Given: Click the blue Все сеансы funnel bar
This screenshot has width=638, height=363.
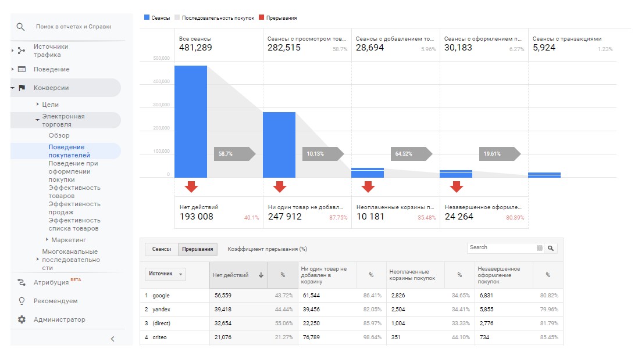Looking at the screenshot, I should click(191, 121).
